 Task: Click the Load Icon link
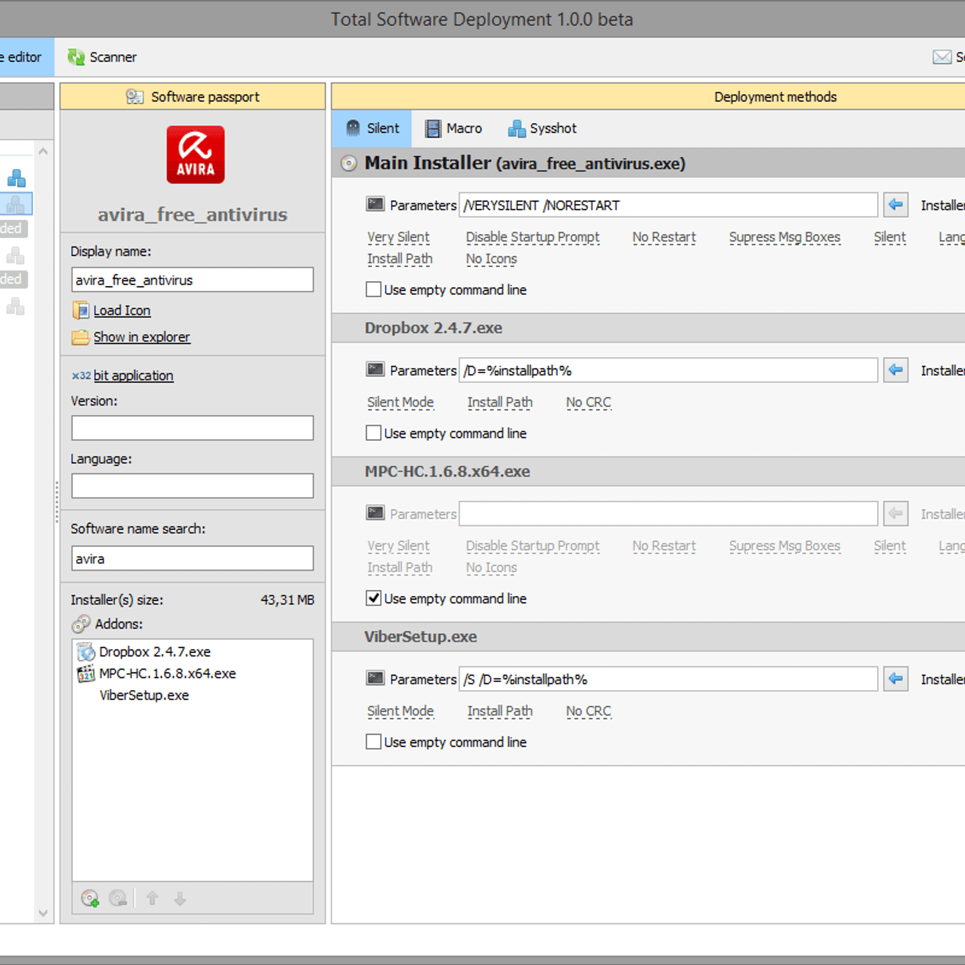click(x=122, y=311)
